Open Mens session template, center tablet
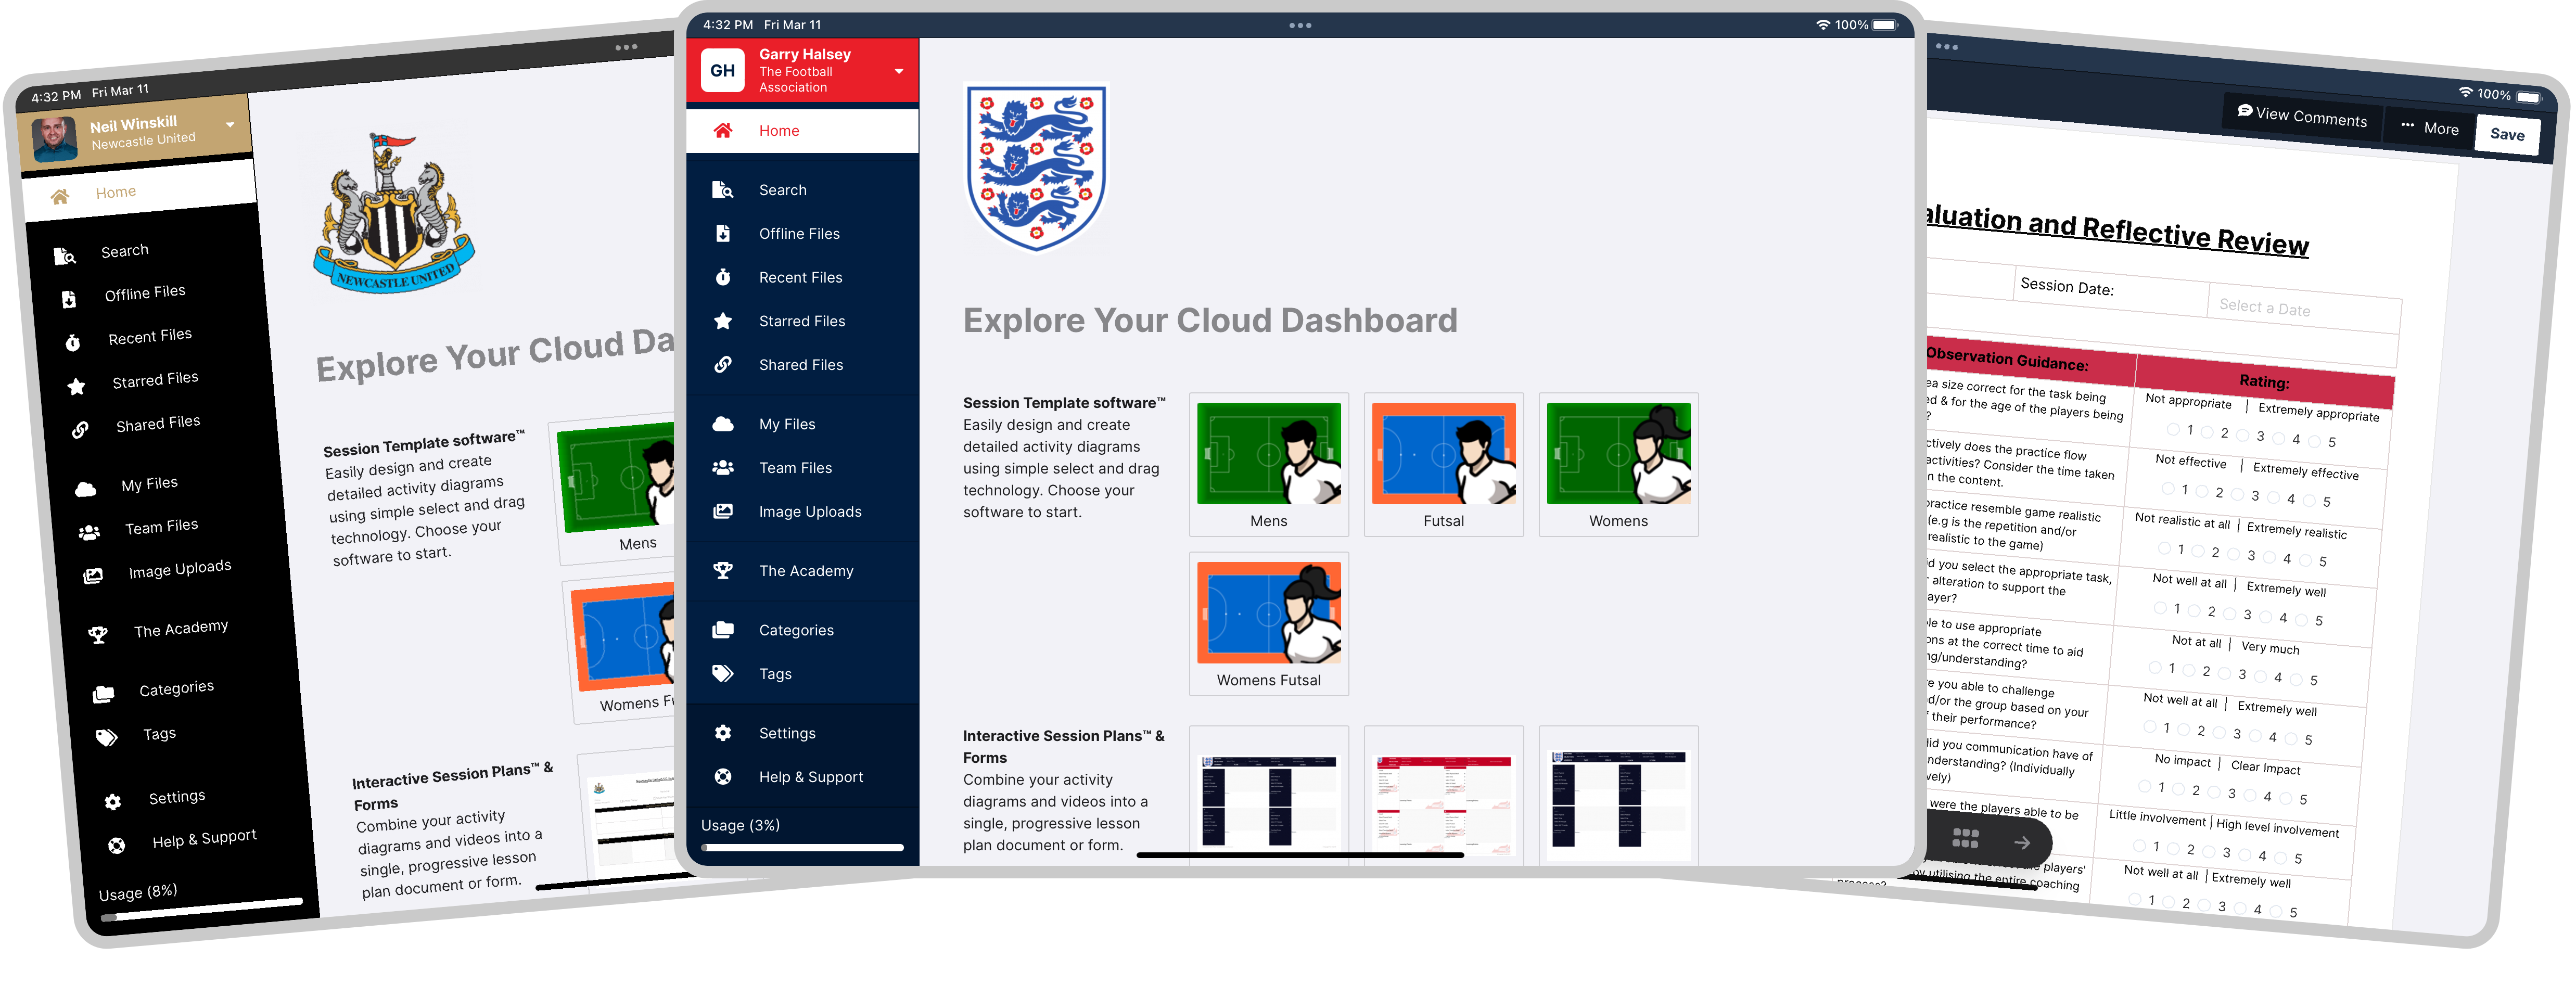This screenshot has width=2576, height=997. click(1268, 465)
